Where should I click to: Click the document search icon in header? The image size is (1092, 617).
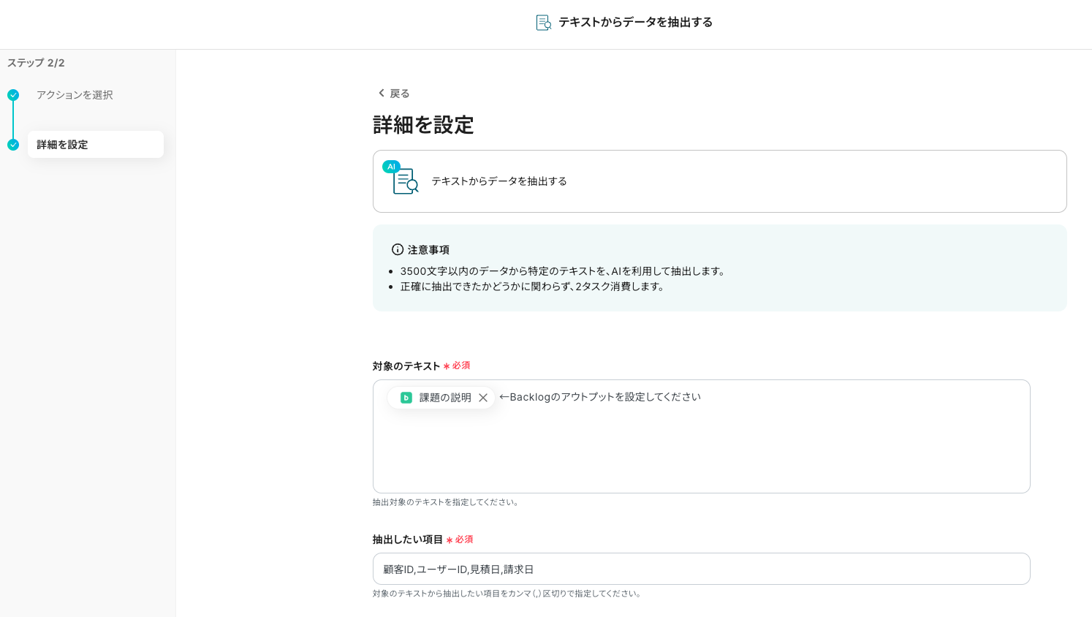click(x=544, y=23)
